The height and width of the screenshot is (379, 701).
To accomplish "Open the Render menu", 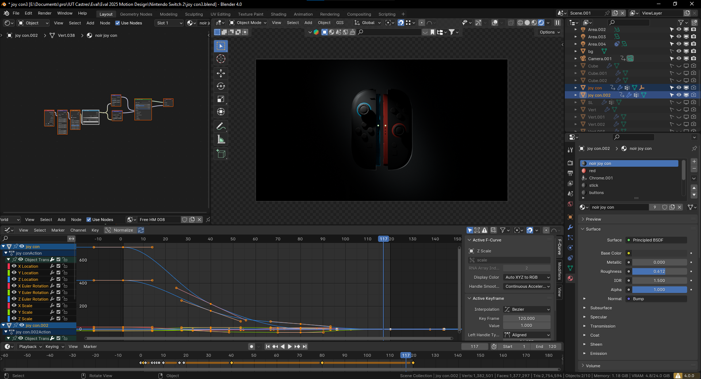I will point(45,13).
